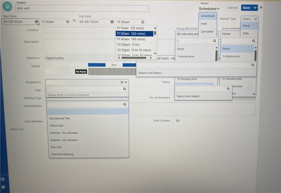Click the Meeting Type search magnifier
This screenshot has width=281, height=193.
125,104
